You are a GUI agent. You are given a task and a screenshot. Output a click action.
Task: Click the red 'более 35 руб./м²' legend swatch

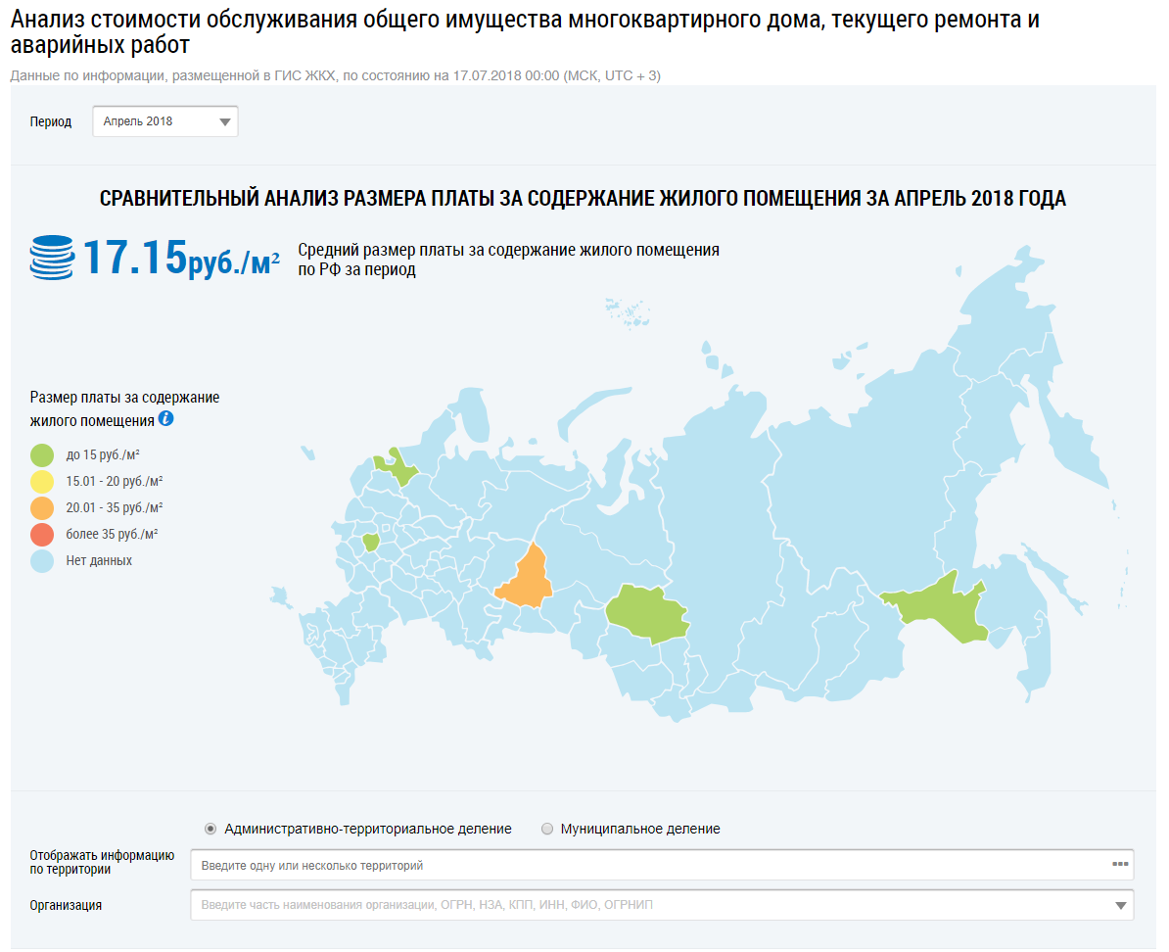point(42,534)
